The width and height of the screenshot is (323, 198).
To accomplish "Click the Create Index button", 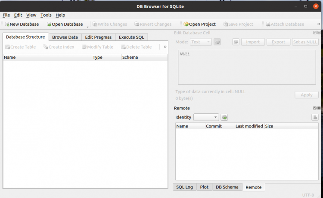I will point(59,47).
